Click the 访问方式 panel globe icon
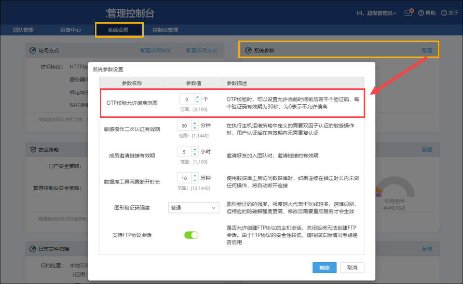463x284 pixels. (x=33, y=50)
